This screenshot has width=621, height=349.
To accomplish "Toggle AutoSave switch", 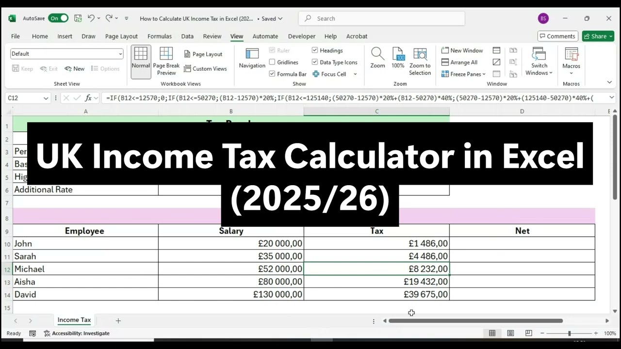I will 58,18.
